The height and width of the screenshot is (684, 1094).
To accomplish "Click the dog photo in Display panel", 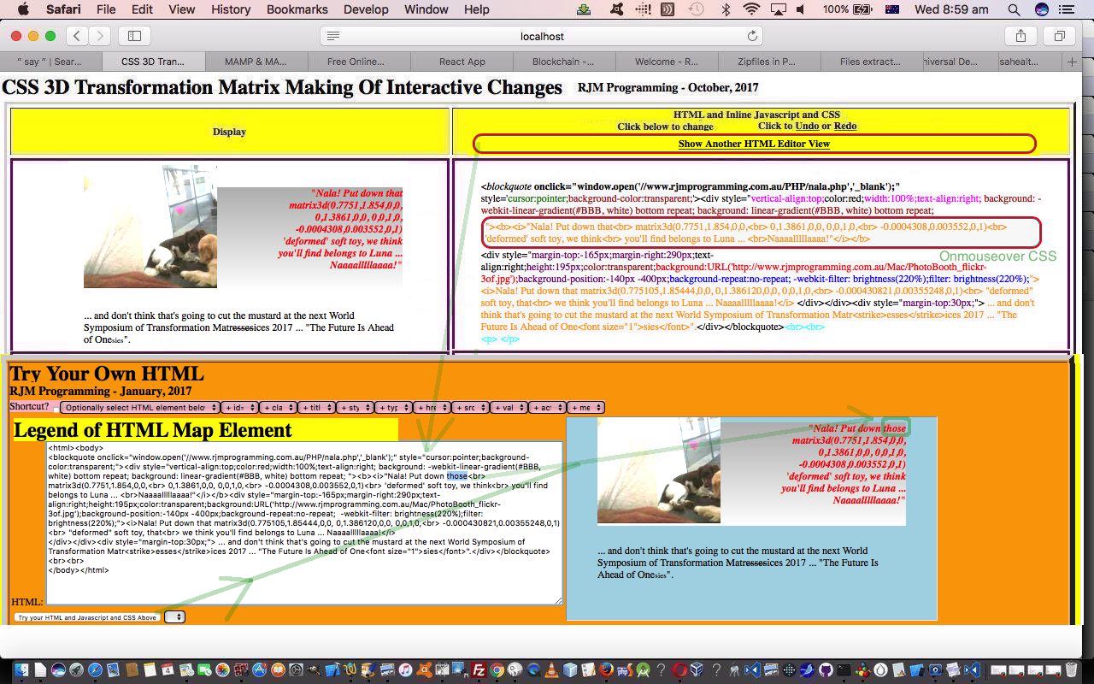I will (150, 227).
